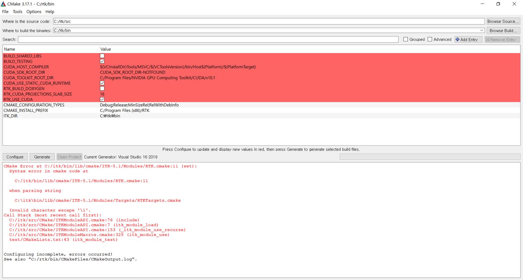Open the File menu
This screenshot has height=280, width=523.
[x=5, y=11]
